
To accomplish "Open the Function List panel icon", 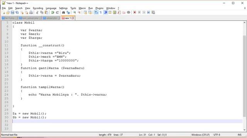I will pos(119,13).
